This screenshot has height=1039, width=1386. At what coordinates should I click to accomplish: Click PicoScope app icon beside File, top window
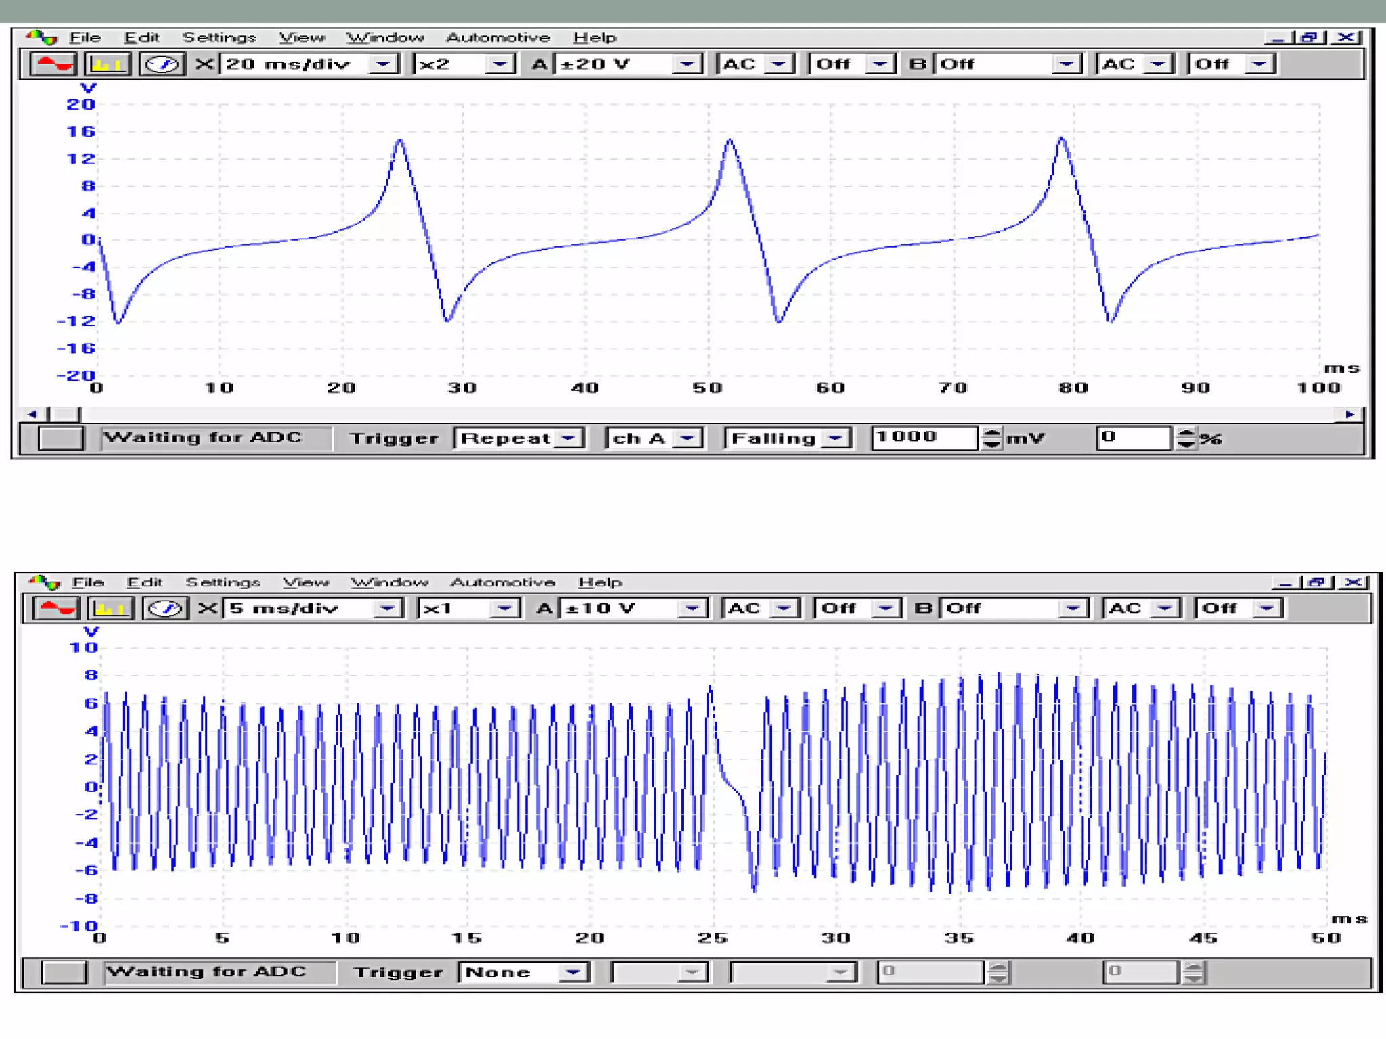(x=43, y=37)
